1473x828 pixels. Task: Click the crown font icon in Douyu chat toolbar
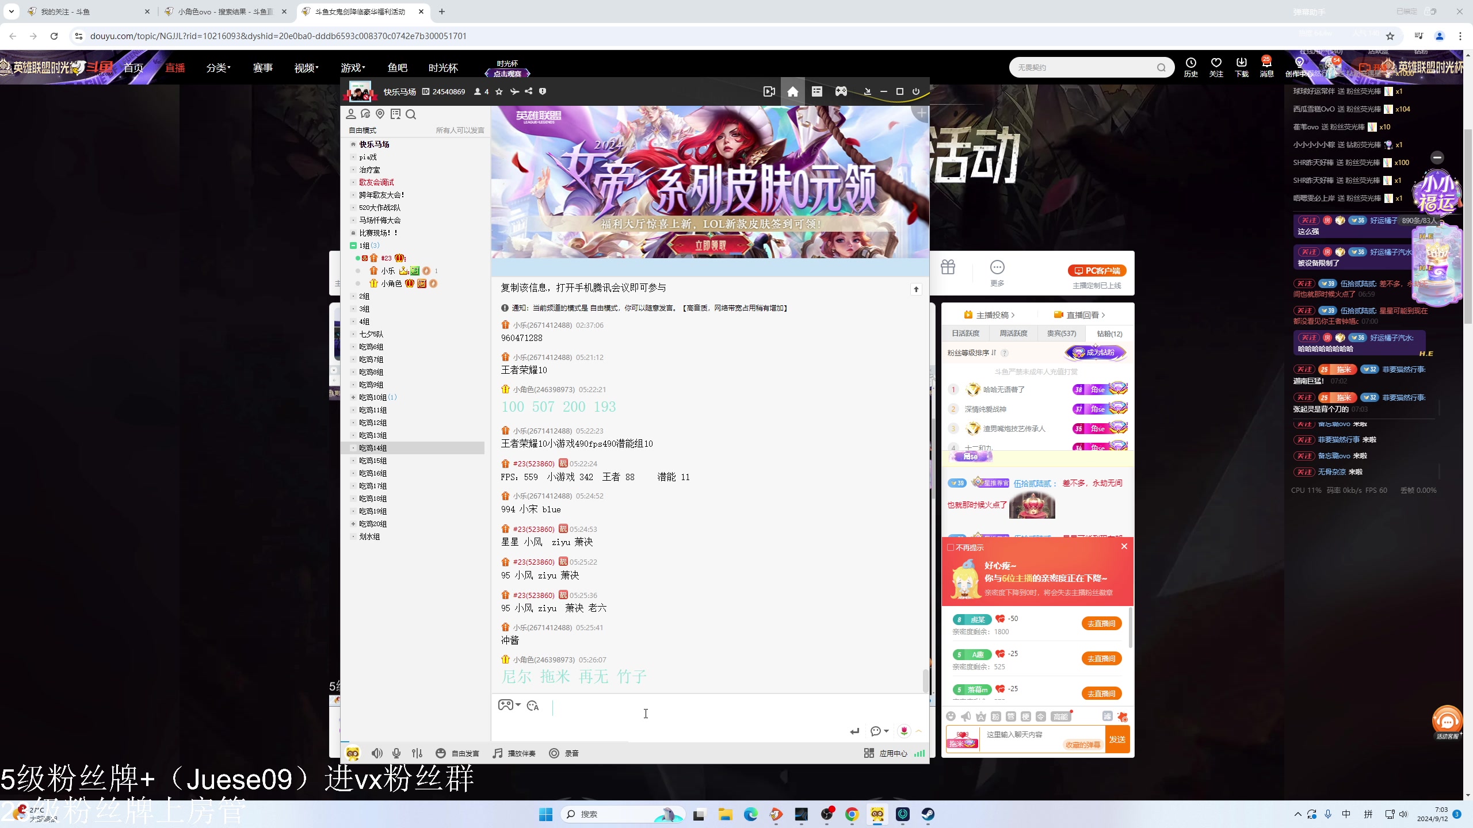pos(981,716)
